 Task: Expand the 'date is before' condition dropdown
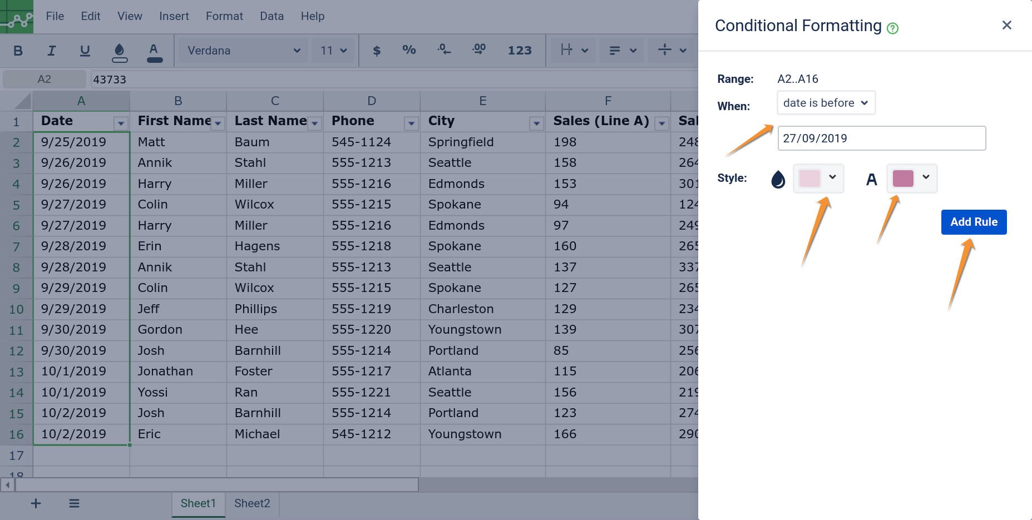click(826, 103)
